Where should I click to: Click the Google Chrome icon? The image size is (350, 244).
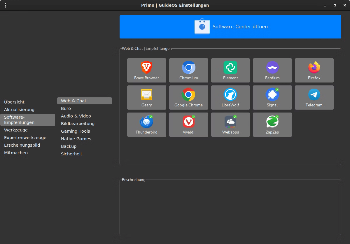[x=188, y=97]
